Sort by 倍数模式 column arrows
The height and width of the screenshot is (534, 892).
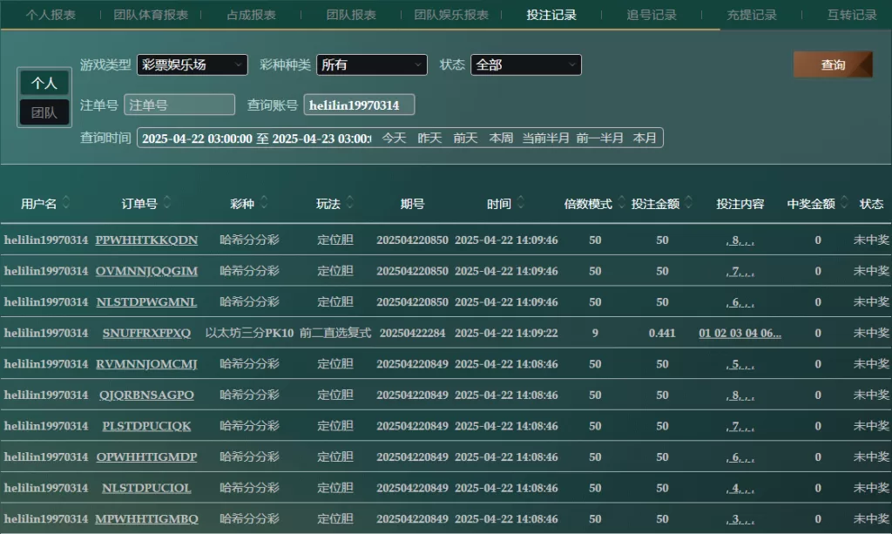[621, 202]
